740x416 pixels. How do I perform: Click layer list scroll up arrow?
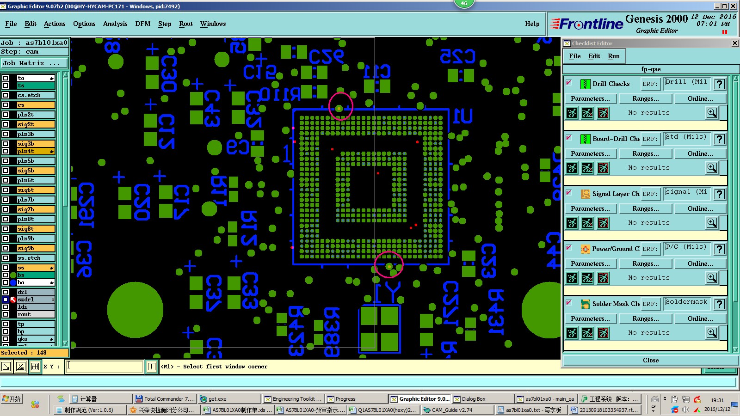[x=65, y=75]
